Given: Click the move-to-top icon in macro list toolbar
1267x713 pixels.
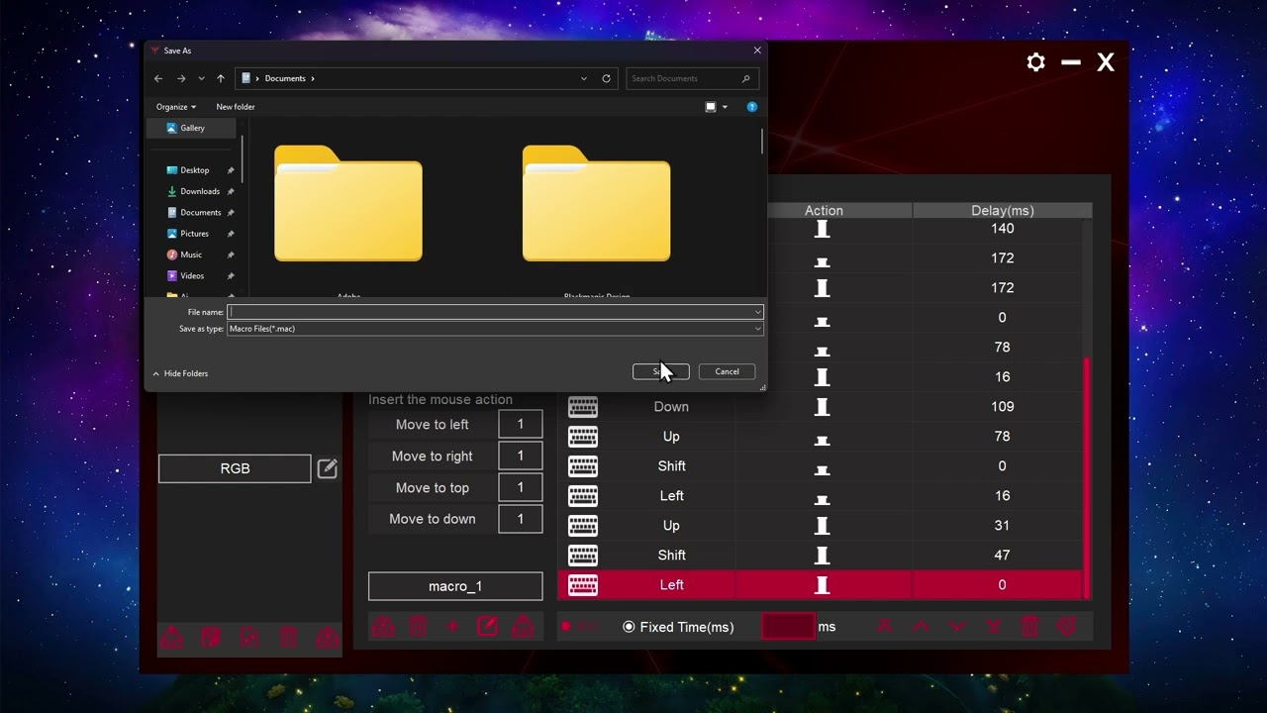Looking at the screenshot, I should pyautogui.click(x=884, y=626).
